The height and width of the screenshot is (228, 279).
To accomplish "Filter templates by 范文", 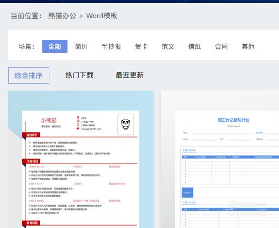I will click(168, 47).
